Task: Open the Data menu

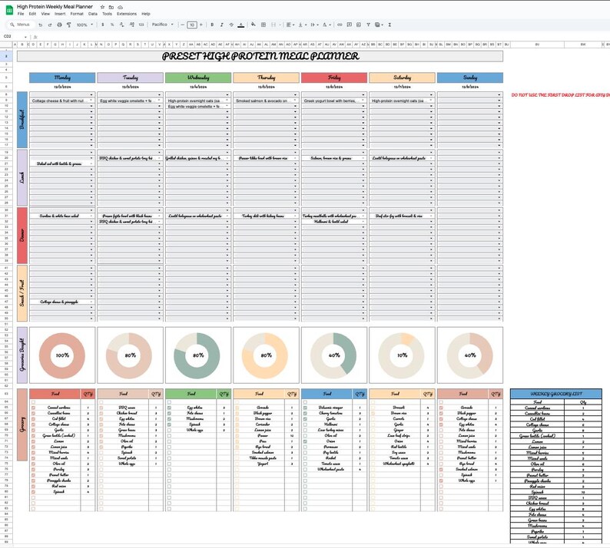Action: [93, 14]
